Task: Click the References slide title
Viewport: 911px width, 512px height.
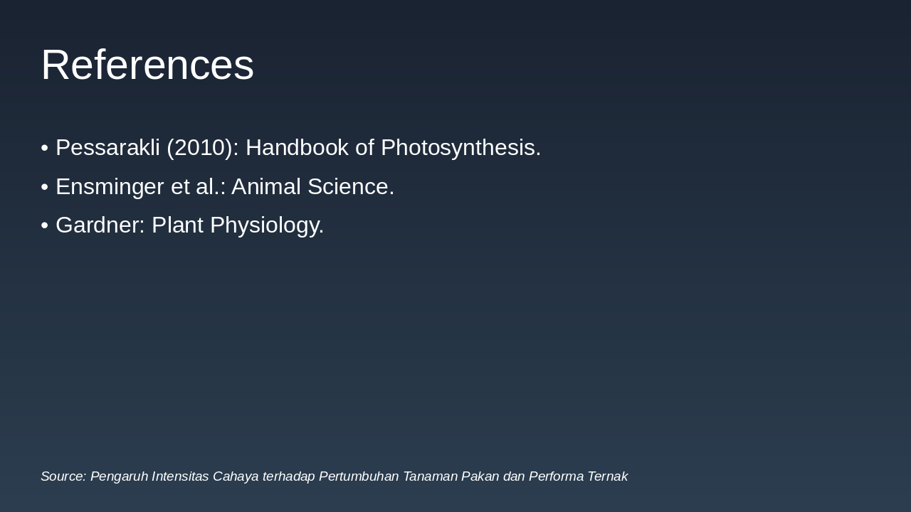Action: [x=147, y=65]
